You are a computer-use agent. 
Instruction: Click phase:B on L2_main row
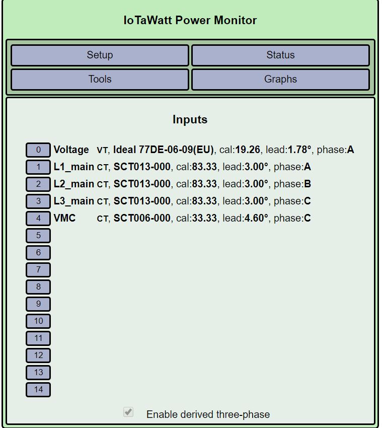pyautogui.click(x=292, y=184)
